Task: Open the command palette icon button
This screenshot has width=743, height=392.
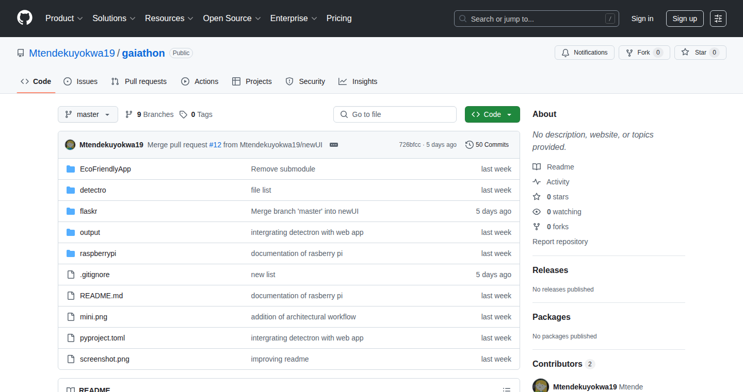Action: pyautogui.click(x=718, y=19)
